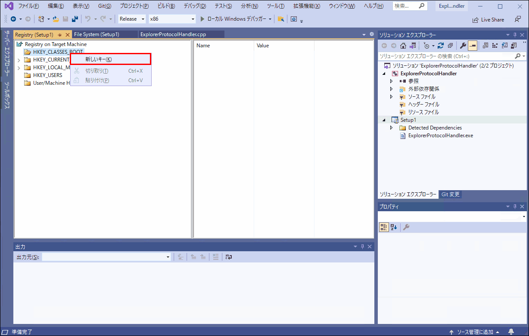This screenshot has width=529, height=336.
Task: Collapse the ExplorerProtocolHandler project node
Action: [x=383, y=74]
